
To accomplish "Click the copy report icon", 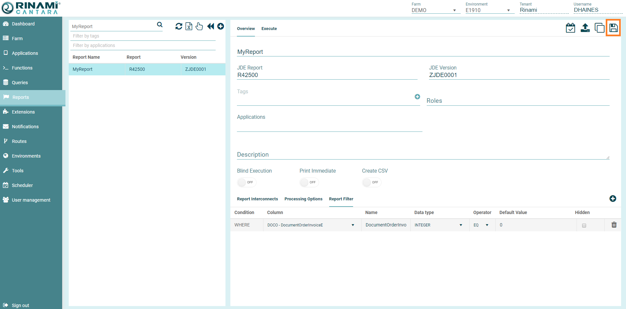I will coord(599,28).
